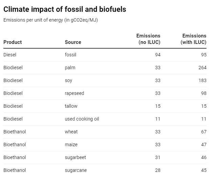Select the table title about fossil and biofuels

coord(65,9)
